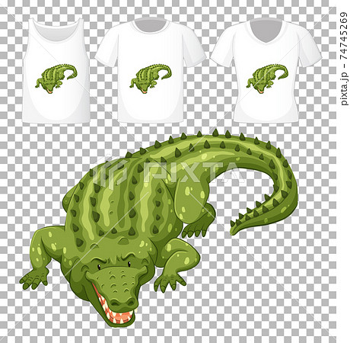Click the crocodile print on v-neck shirt
This screenshot has height=343, width=350.
(x=267, y=79)
